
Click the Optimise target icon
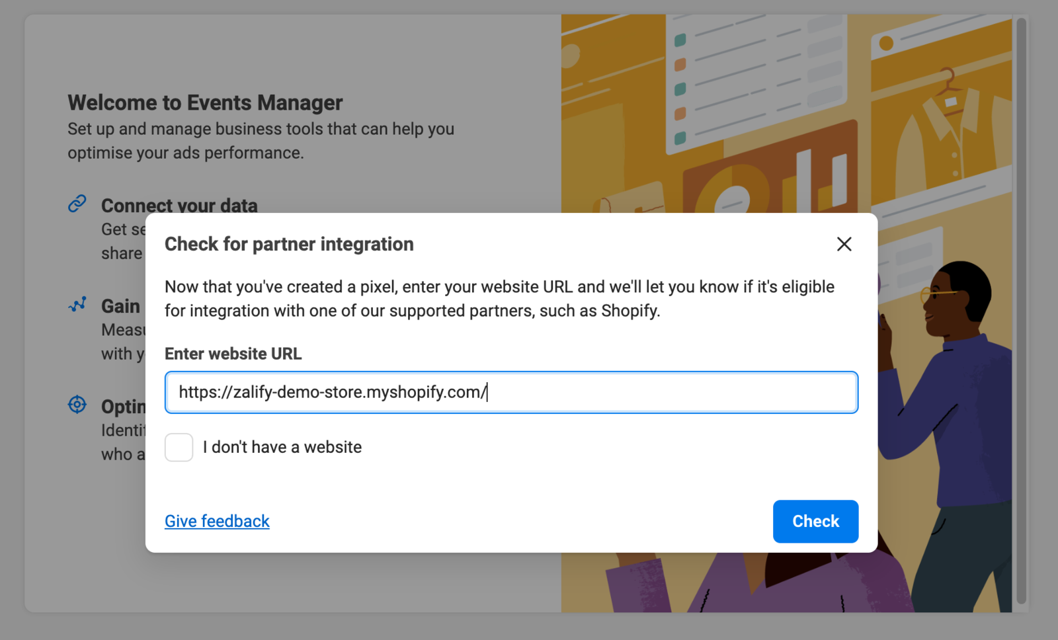point(77,404)
